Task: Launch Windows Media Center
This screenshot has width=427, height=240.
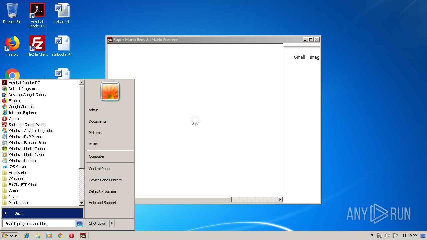Action: (27, 149)
